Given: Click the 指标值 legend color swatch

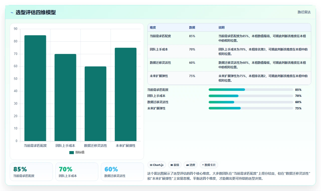Looking at the screenshot, I should [71, 152].
